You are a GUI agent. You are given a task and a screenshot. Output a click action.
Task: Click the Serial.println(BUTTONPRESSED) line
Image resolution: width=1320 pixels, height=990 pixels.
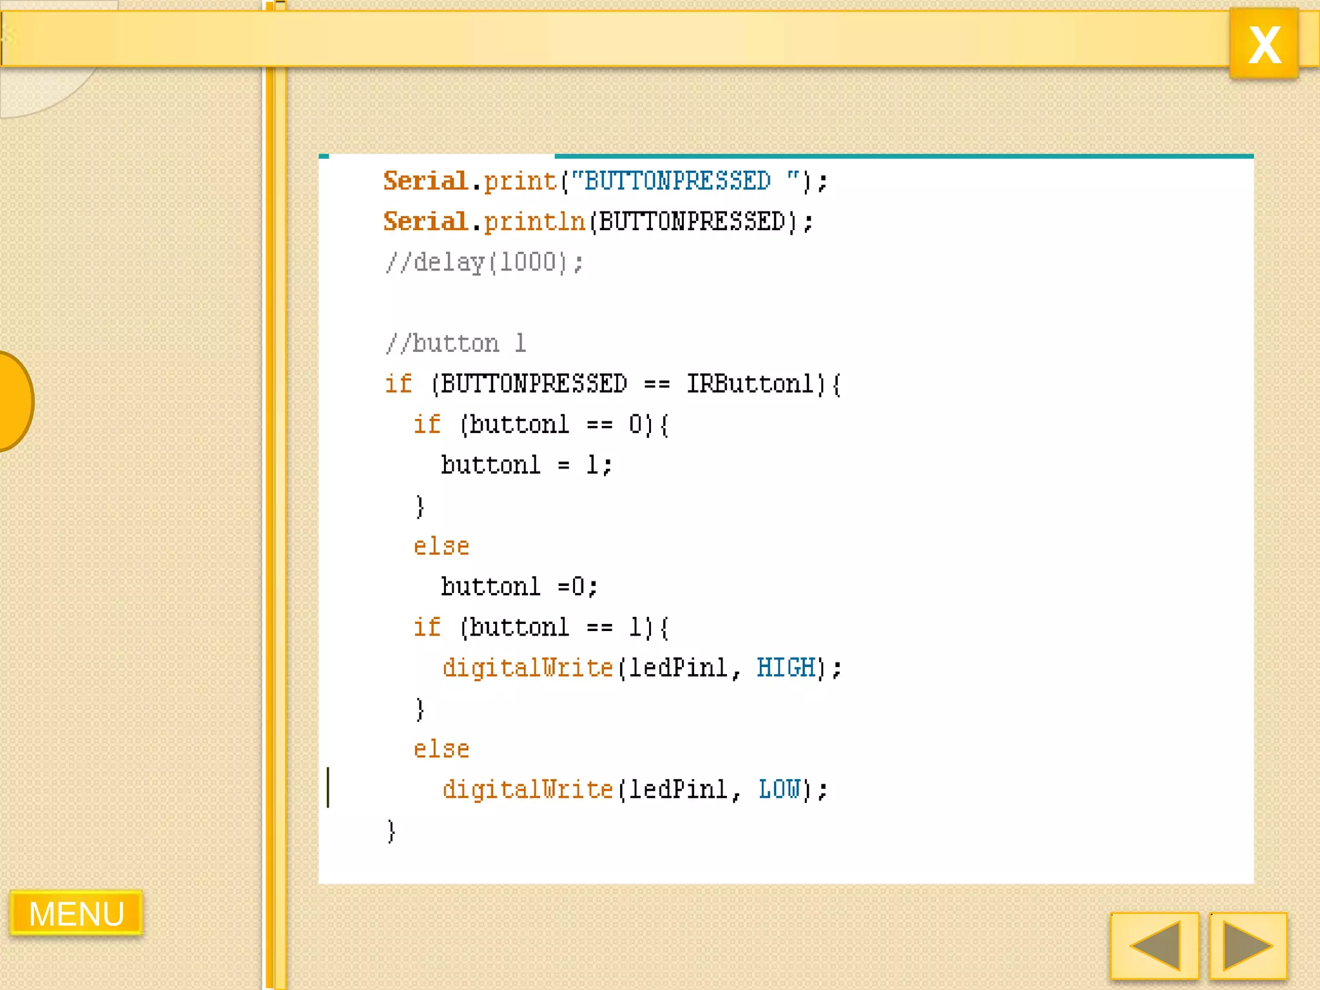[597, 222]
